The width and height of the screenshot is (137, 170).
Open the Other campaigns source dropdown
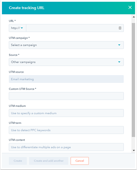66,62
